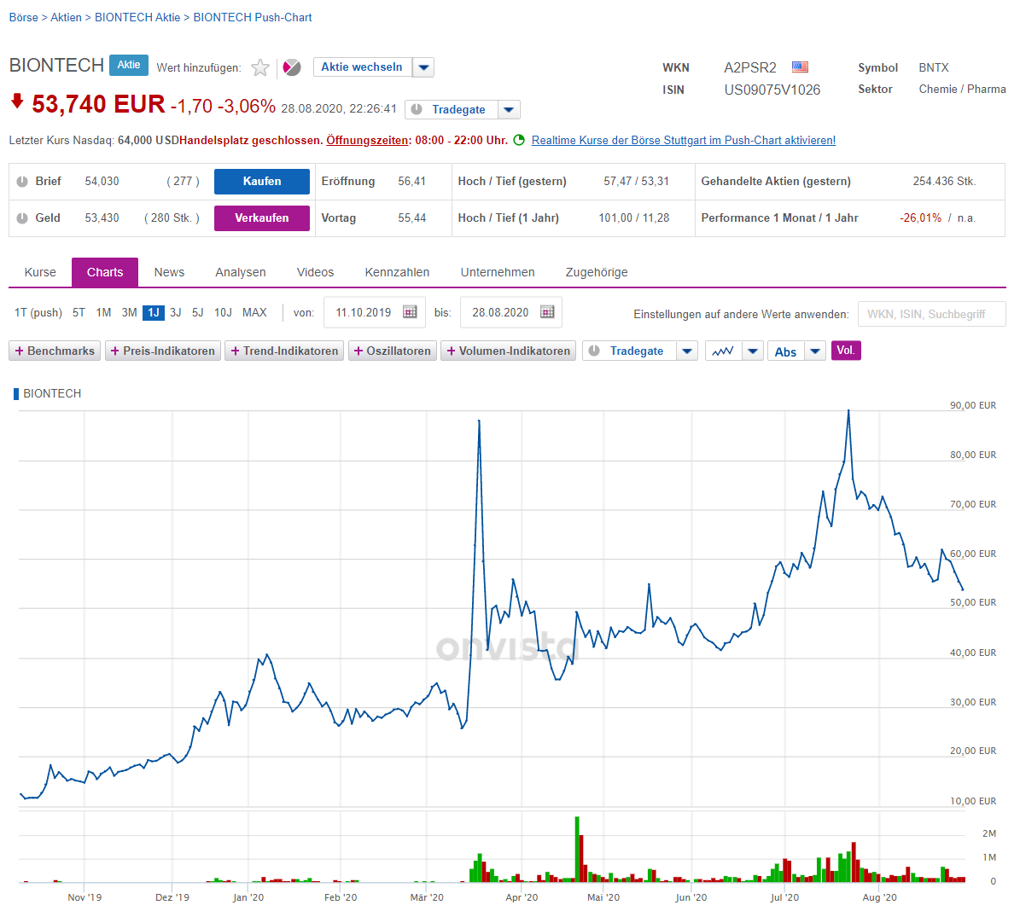Click clock icon beside Geld price
The height and width of the screenshot is (911, 1020).
point(22,218)
